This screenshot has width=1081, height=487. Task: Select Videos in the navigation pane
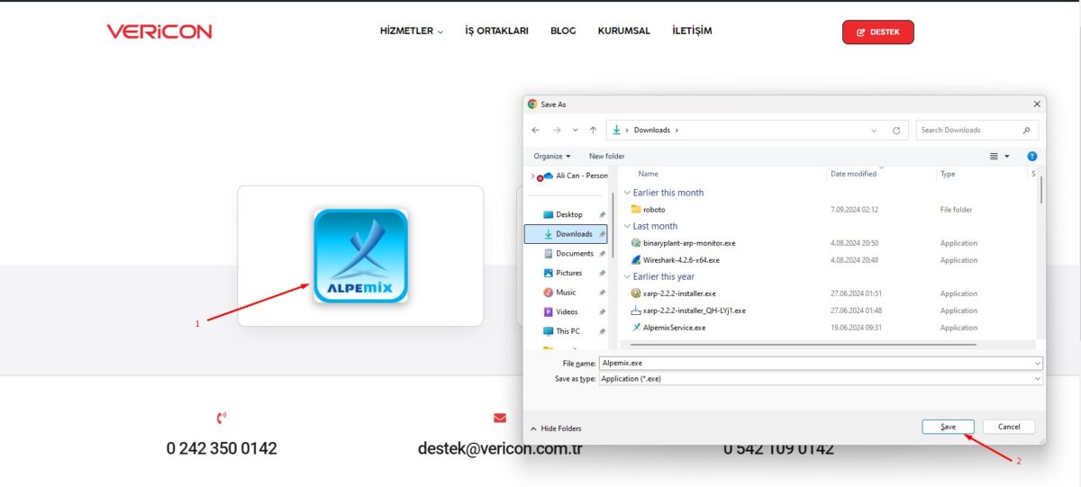(x=568, y=311)
